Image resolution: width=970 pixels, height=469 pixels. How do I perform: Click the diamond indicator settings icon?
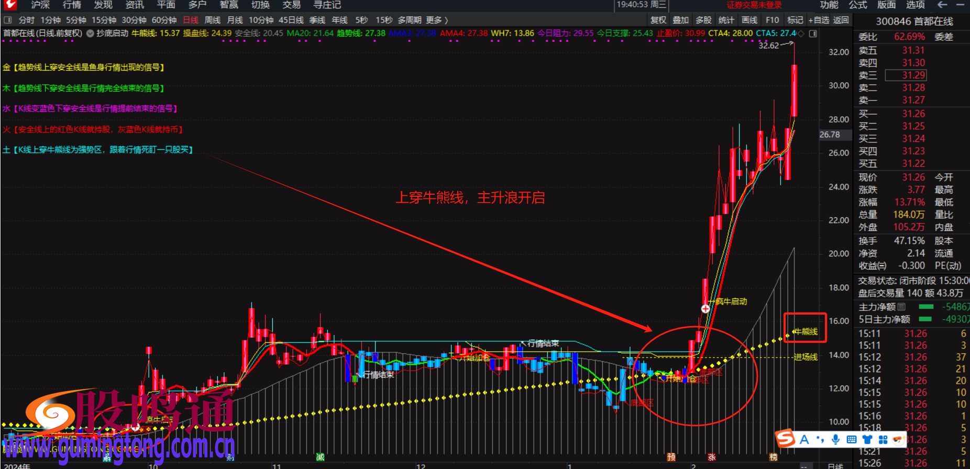click(800, 33)
